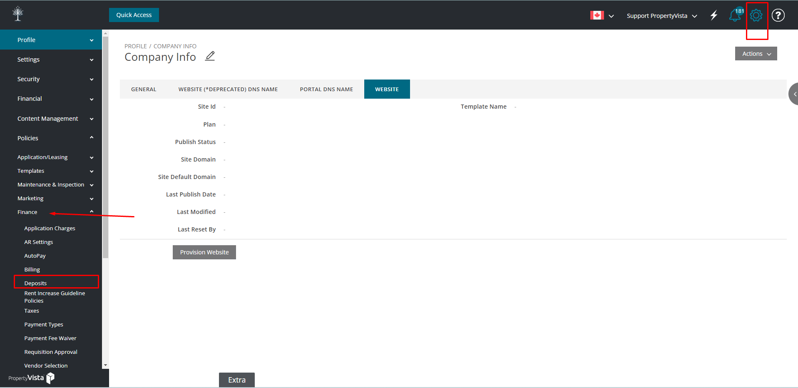Go to Profile in the breadcrumb
This screenshot has height=388, width=798.
136,46
